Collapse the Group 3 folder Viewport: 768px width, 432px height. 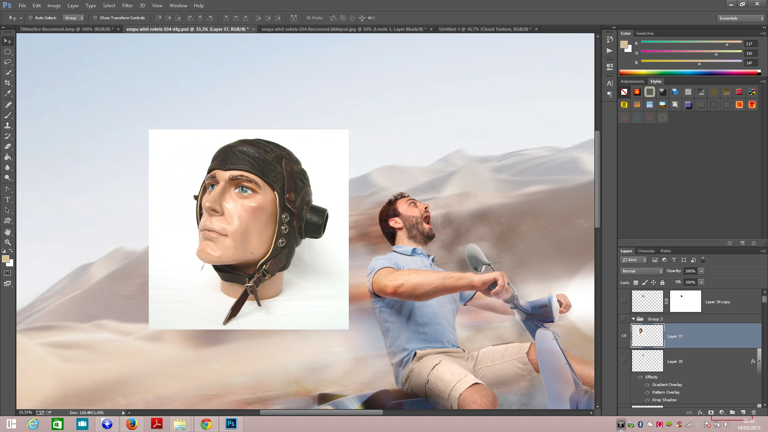click(633, 319)
